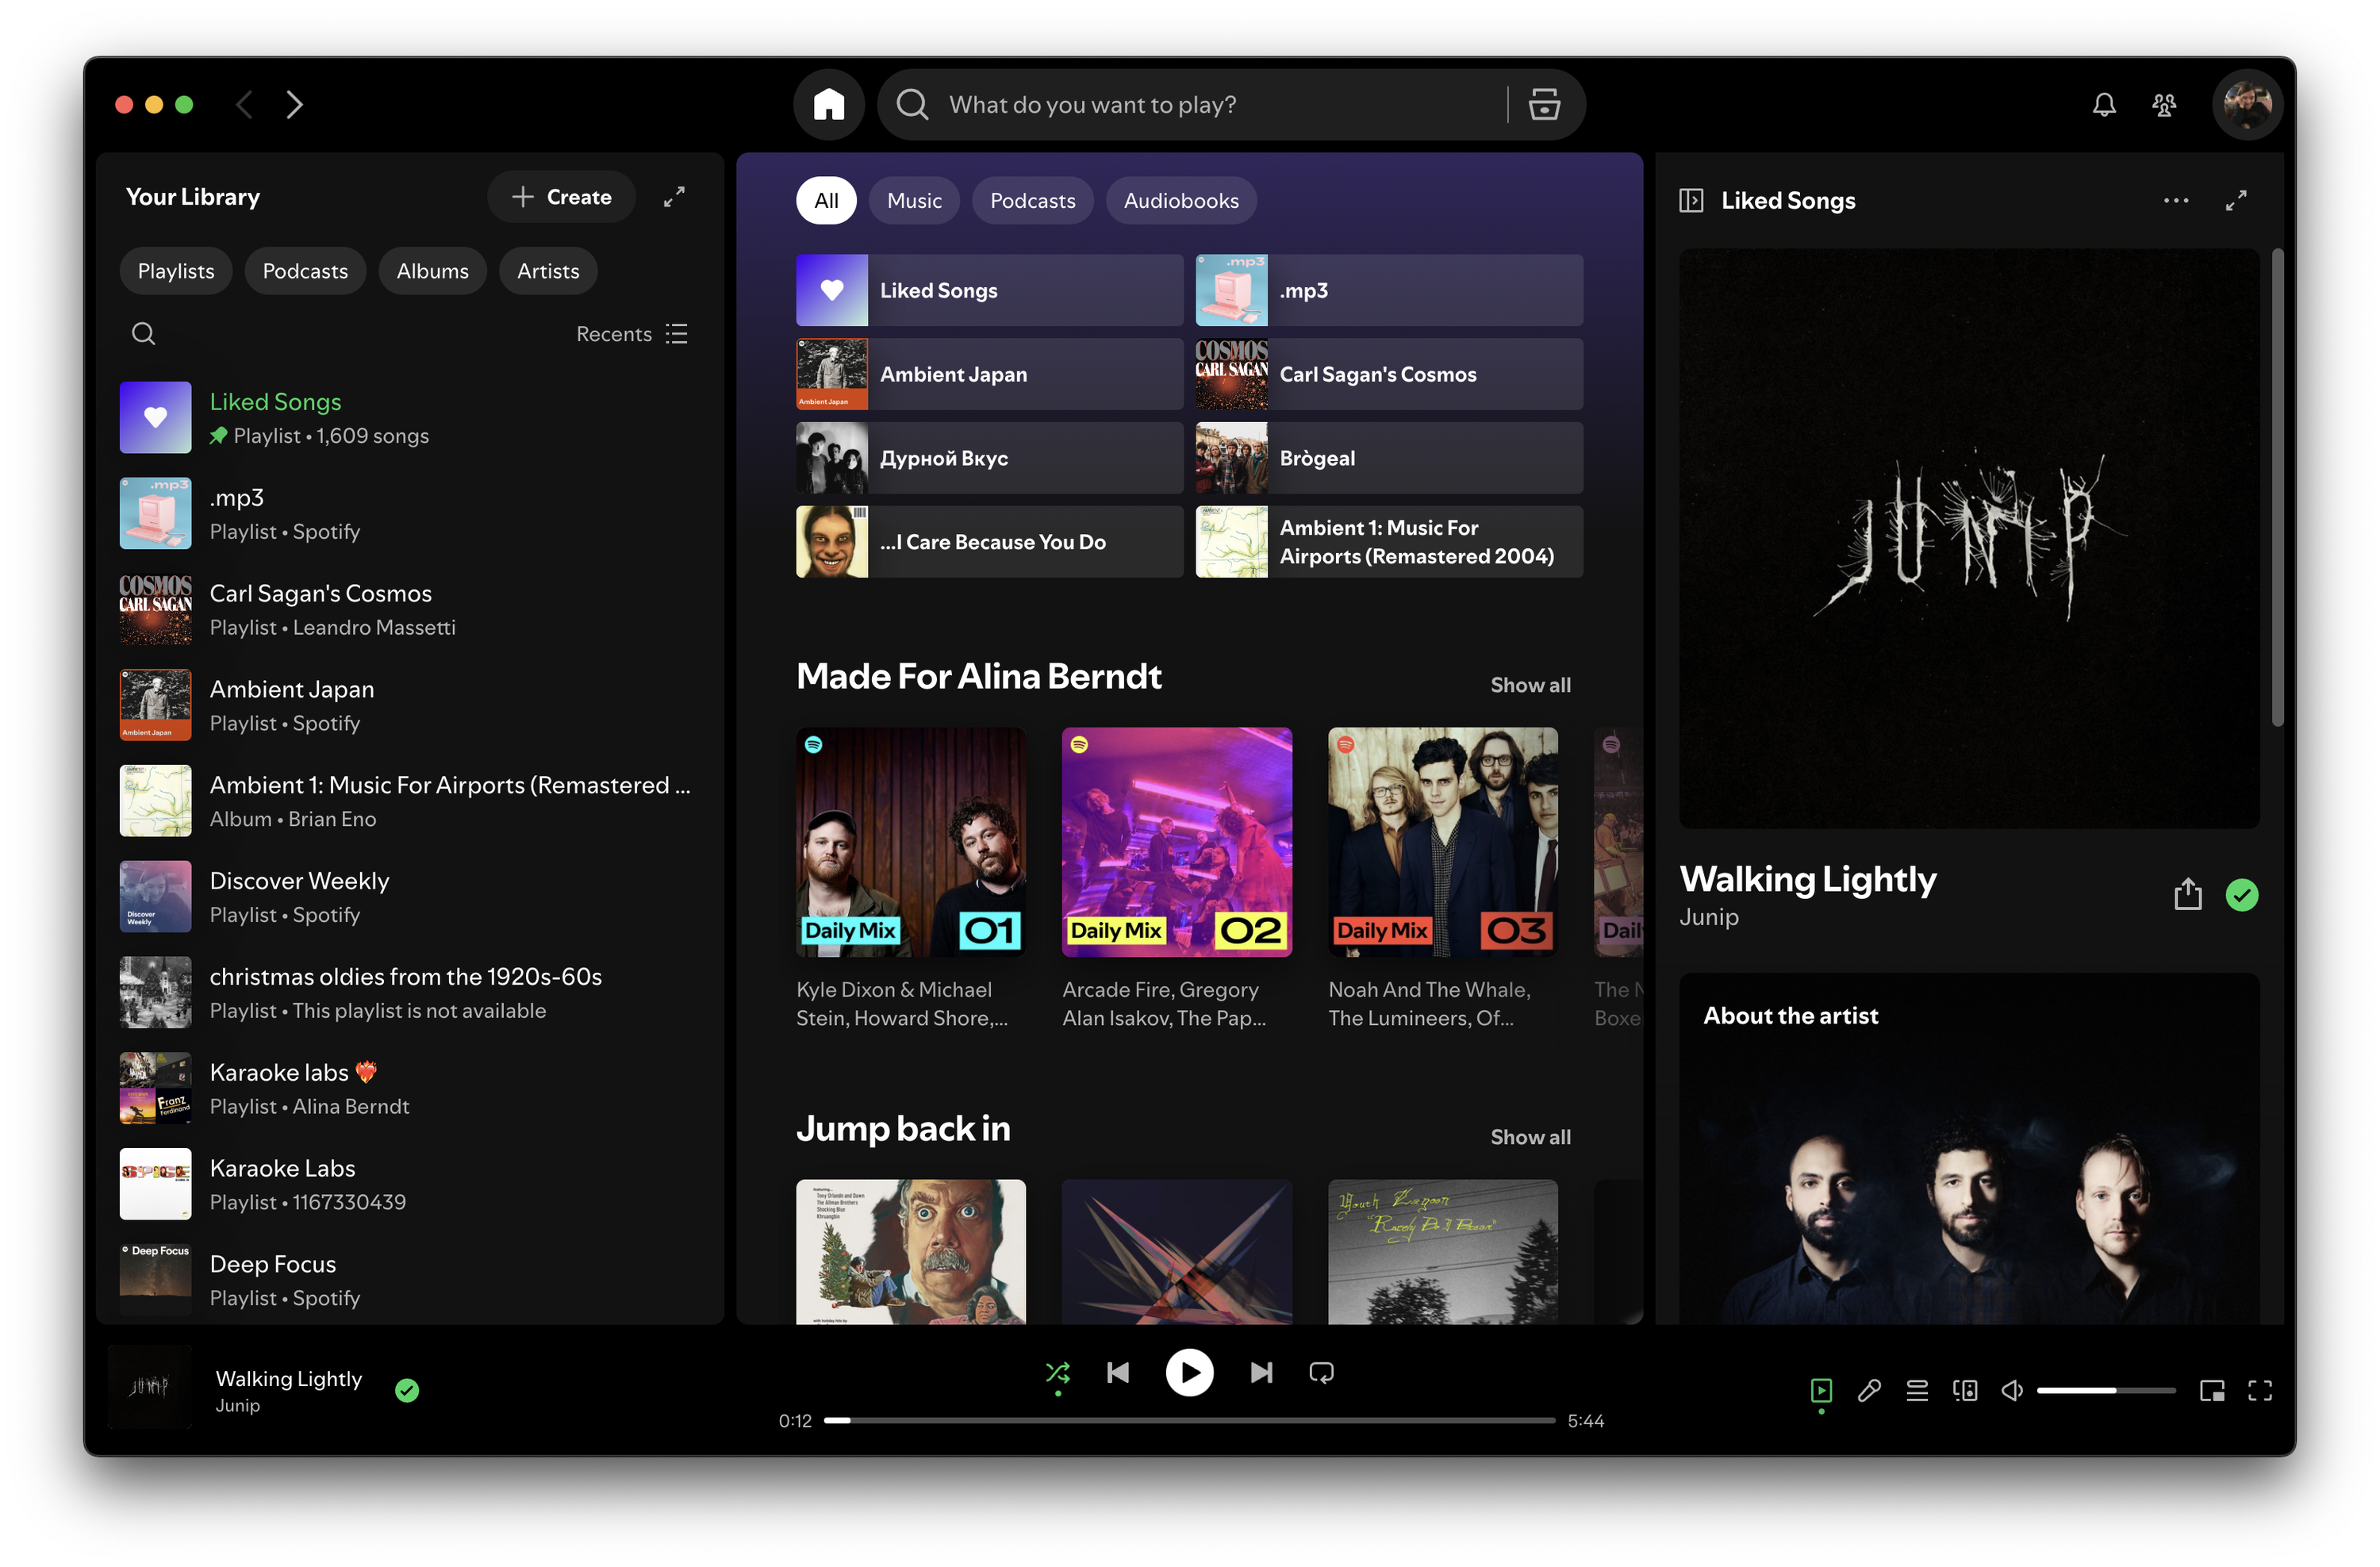This screenshot has height=1567, width=2380.
Task: Click the JUNIP album cover art
Action: point(1968,538)
